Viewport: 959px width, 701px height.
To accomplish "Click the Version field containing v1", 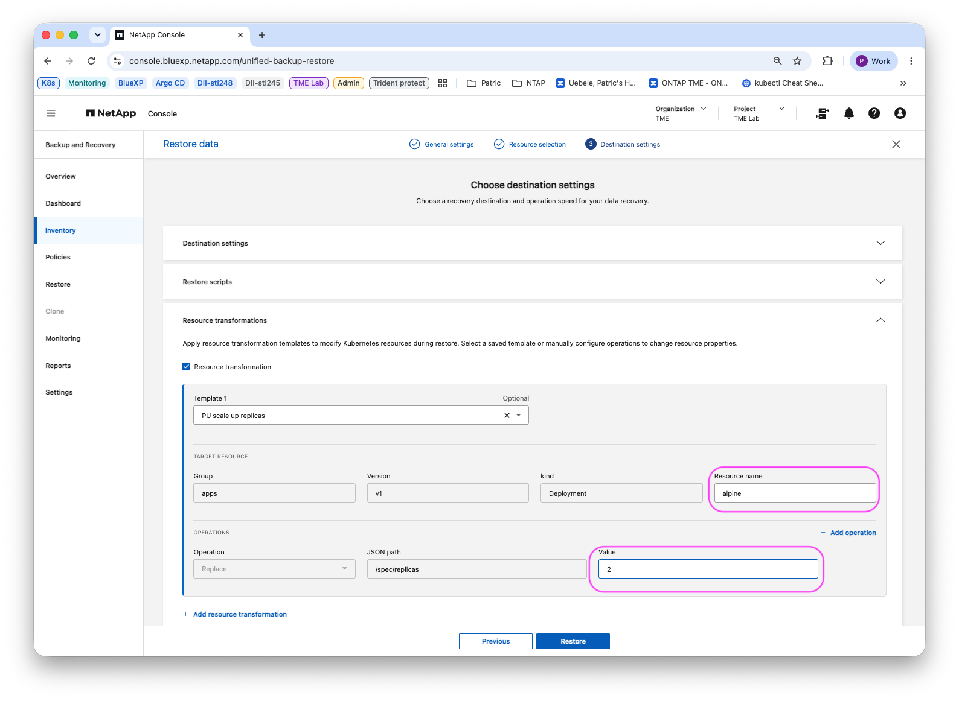I will [x=448, y=493].
